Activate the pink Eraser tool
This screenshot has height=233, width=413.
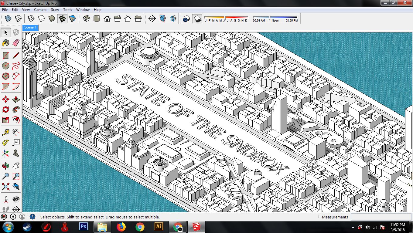16,43
